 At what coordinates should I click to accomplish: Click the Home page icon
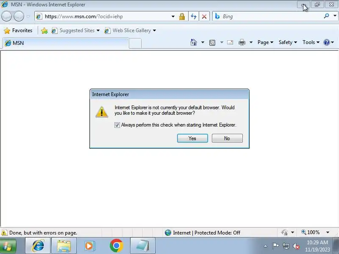click(194, 42)
